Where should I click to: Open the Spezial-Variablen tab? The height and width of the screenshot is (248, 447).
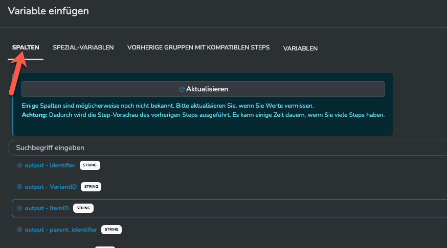83,47
